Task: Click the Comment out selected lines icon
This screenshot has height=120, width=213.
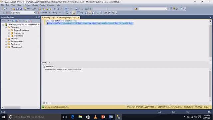Action: point(98,13)
